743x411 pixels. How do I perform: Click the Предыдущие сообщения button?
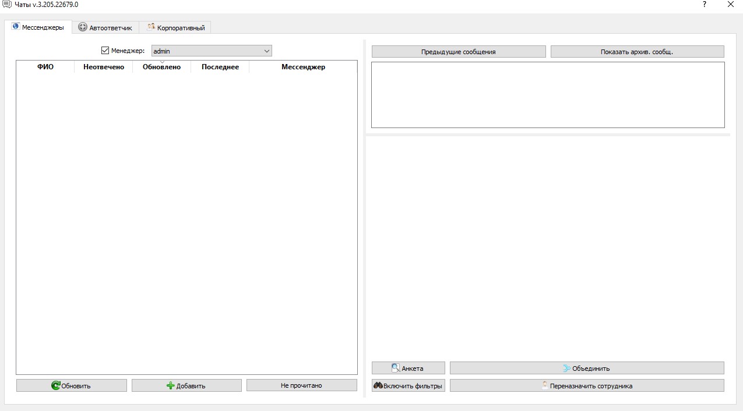[459, 52]
